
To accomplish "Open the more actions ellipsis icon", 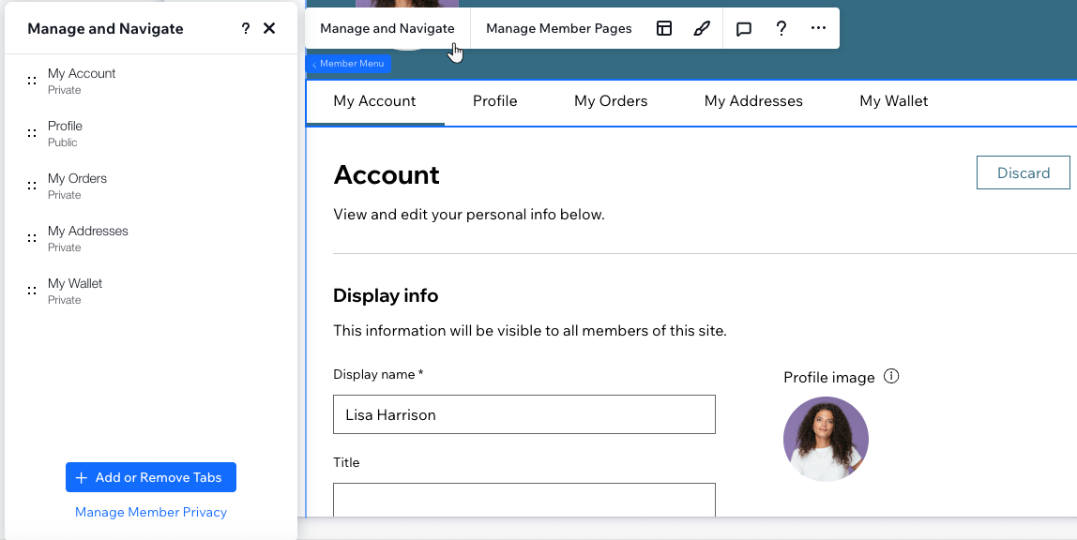I will tap(817, 28).
